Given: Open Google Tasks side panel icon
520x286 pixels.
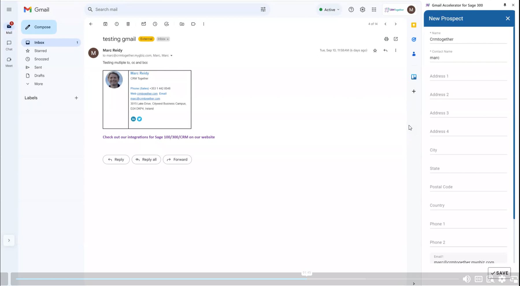Looking at the screenshot, I should pyautogui.click(x=414, y=39).
